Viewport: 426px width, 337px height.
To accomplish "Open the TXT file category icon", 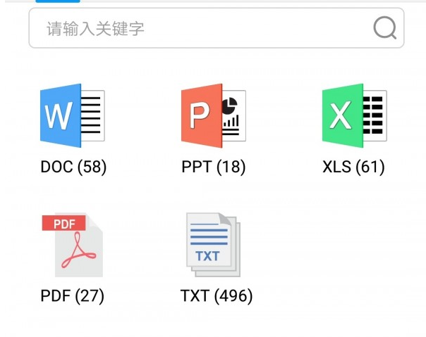I will (x=214, y=245).
